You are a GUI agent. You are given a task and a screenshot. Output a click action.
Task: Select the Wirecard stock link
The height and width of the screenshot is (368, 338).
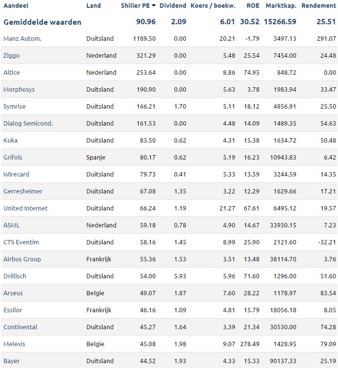tap(16, 174)
